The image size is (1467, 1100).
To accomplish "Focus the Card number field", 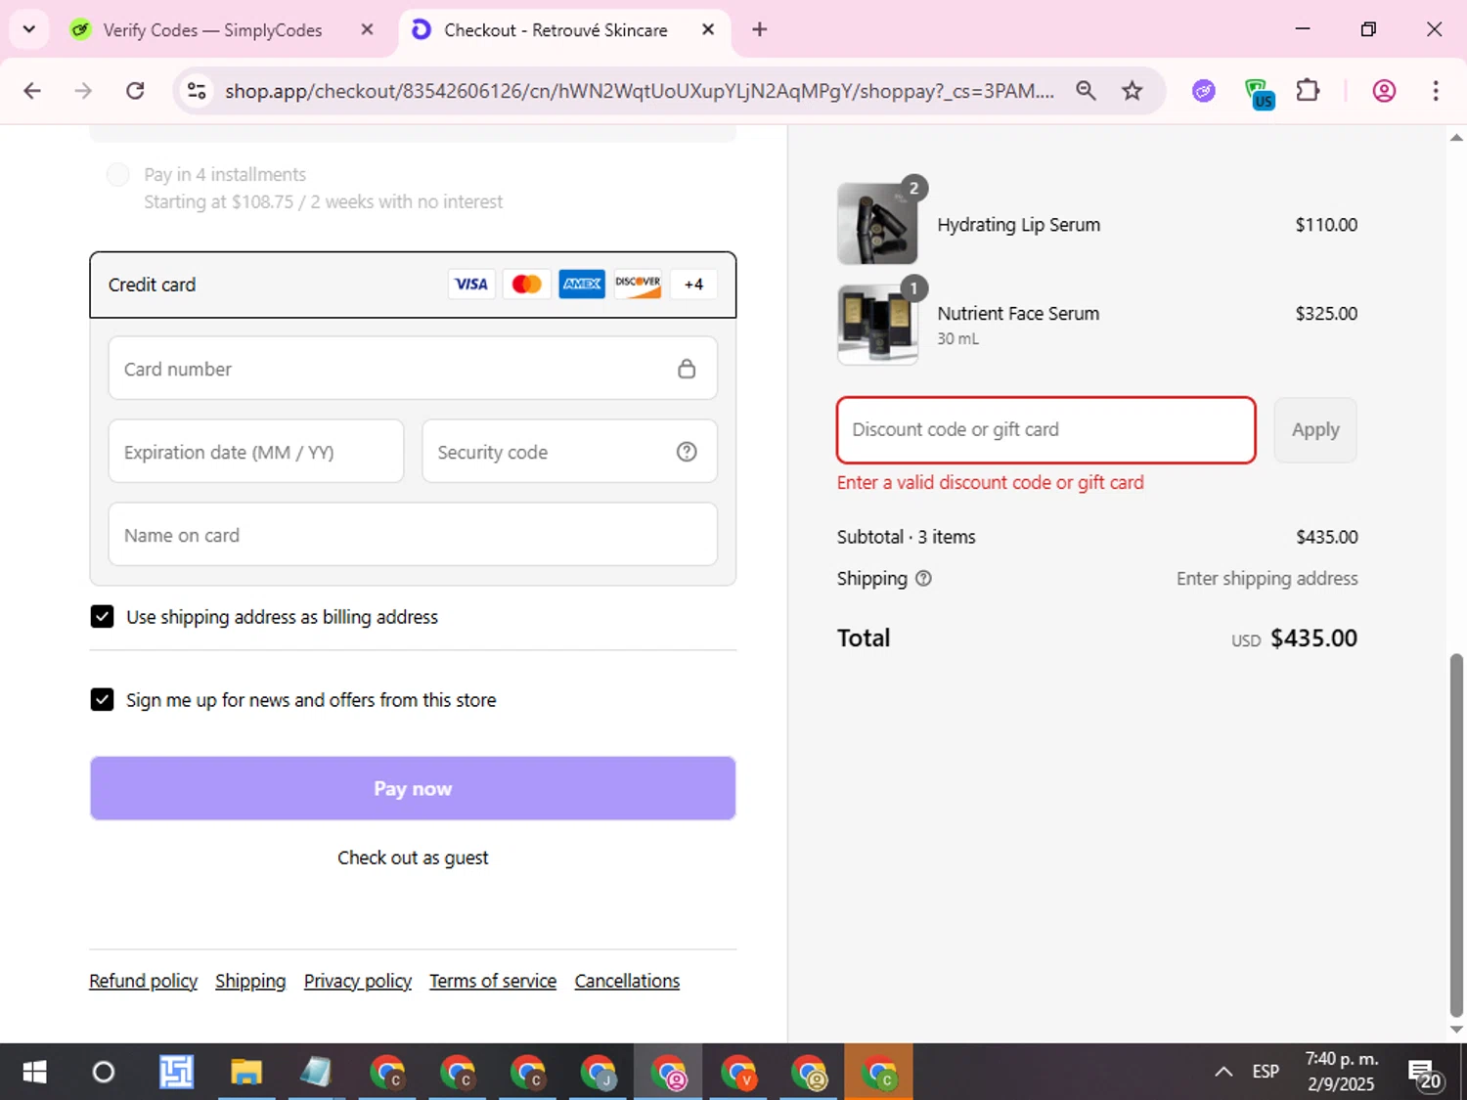I will click(x=413, y=369).
